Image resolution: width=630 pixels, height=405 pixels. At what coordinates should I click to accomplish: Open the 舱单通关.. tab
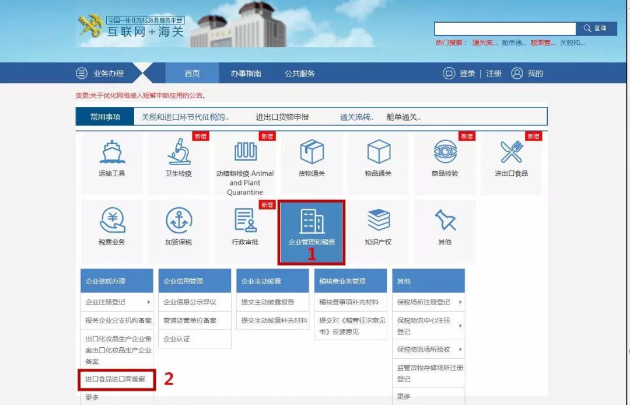404,117
